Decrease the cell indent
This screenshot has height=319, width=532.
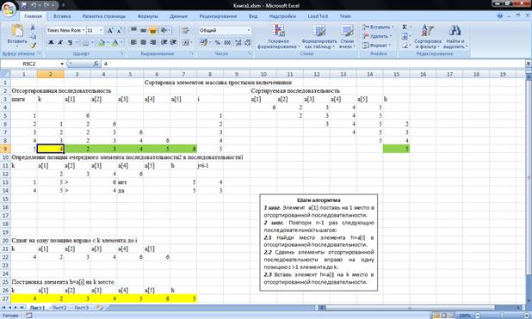[x=164, y=42]
